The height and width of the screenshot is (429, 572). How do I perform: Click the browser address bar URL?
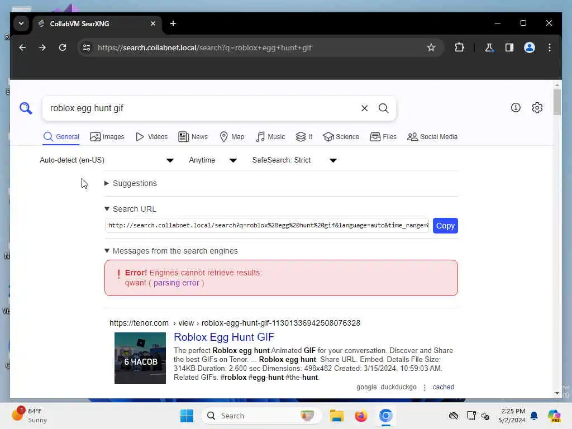pos(204,48)
